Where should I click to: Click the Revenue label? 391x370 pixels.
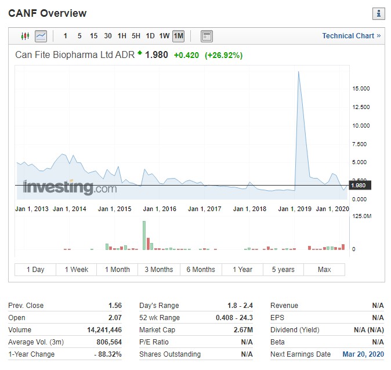[284, 306]
